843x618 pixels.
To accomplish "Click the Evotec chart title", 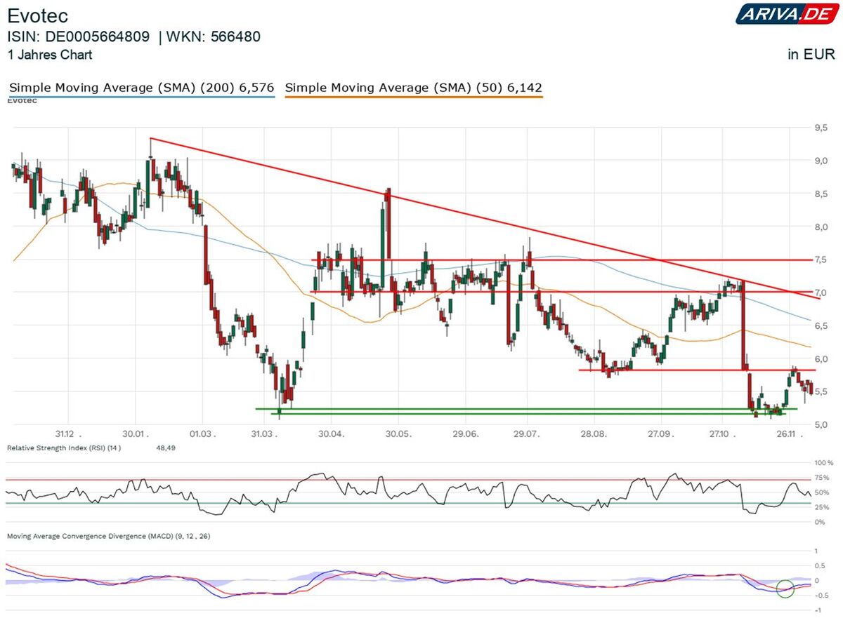I will pyautogui.click(x=38, y=16).
